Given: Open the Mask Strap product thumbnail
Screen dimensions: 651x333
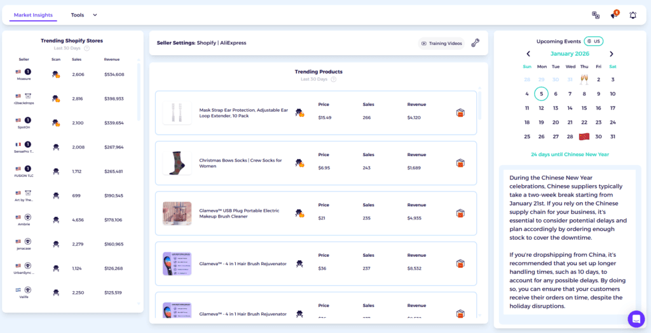Looking at the screenshot, I should [x=177, y=113].
